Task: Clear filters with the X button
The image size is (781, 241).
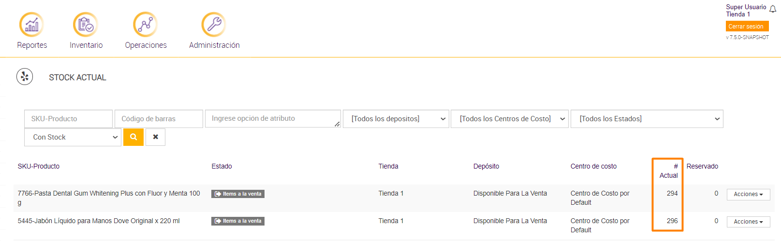Action: point(155,137)
